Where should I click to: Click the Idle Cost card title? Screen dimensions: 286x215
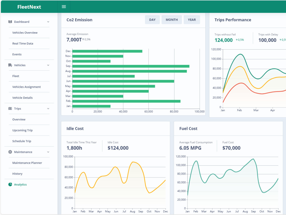[x=75, y=128]
